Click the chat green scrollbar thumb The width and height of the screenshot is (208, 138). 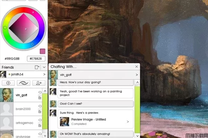pos(137,109)
